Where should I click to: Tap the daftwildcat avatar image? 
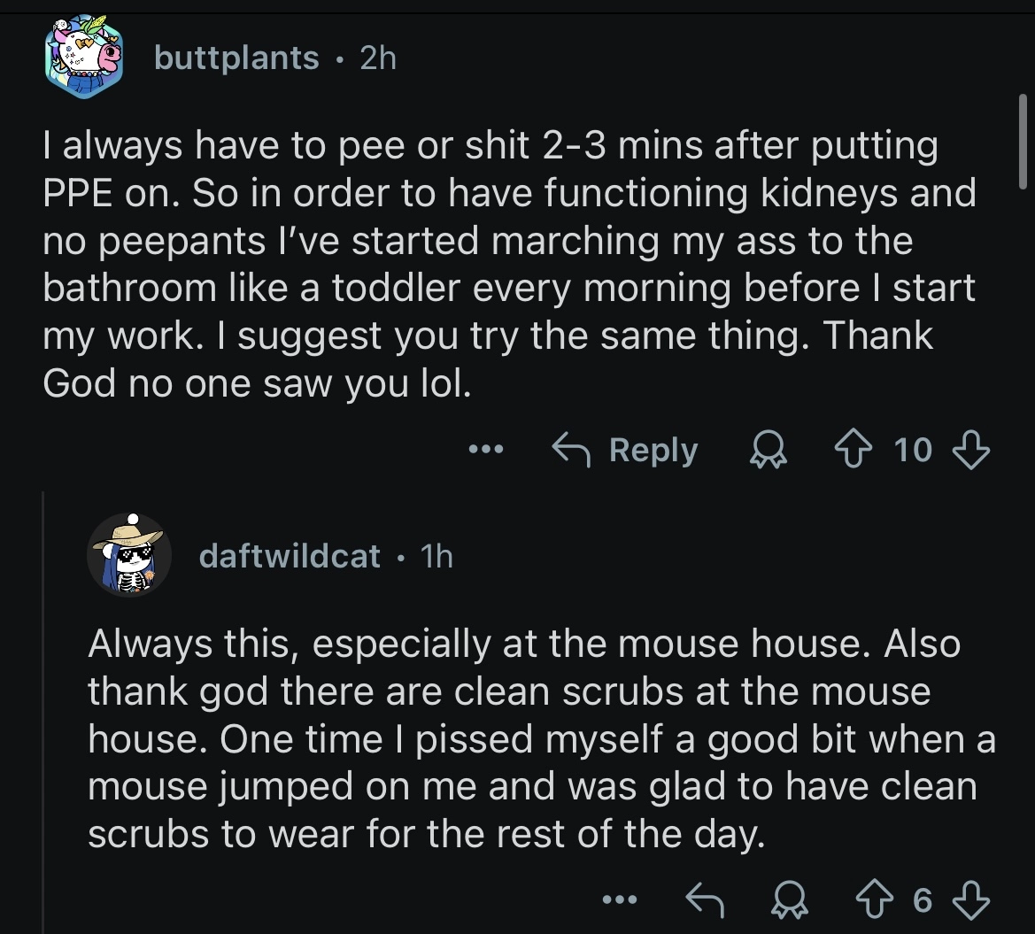129,555
